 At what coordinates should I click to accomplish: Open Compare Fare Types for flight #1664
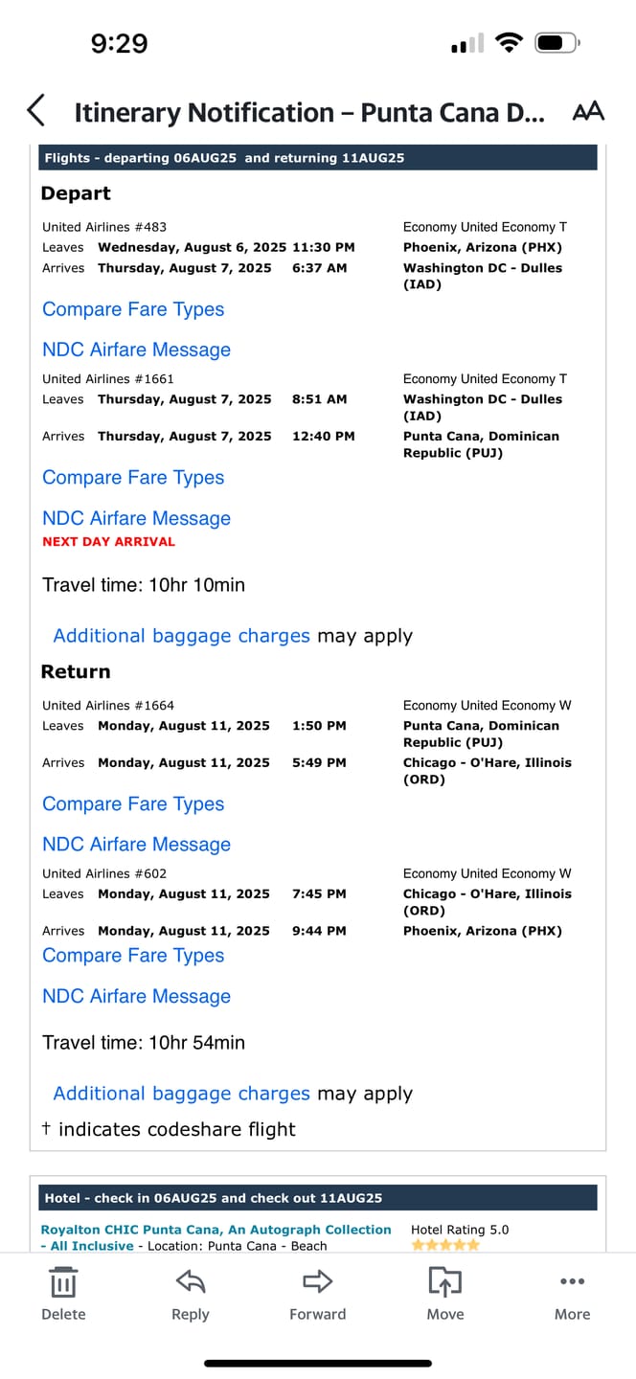tap(133, 804)
